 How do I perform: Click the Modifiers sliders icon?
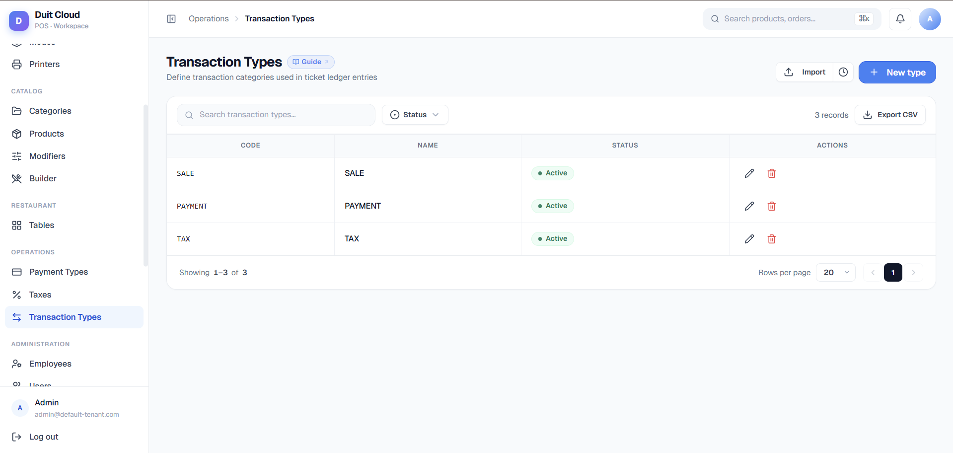coord(17,156)
